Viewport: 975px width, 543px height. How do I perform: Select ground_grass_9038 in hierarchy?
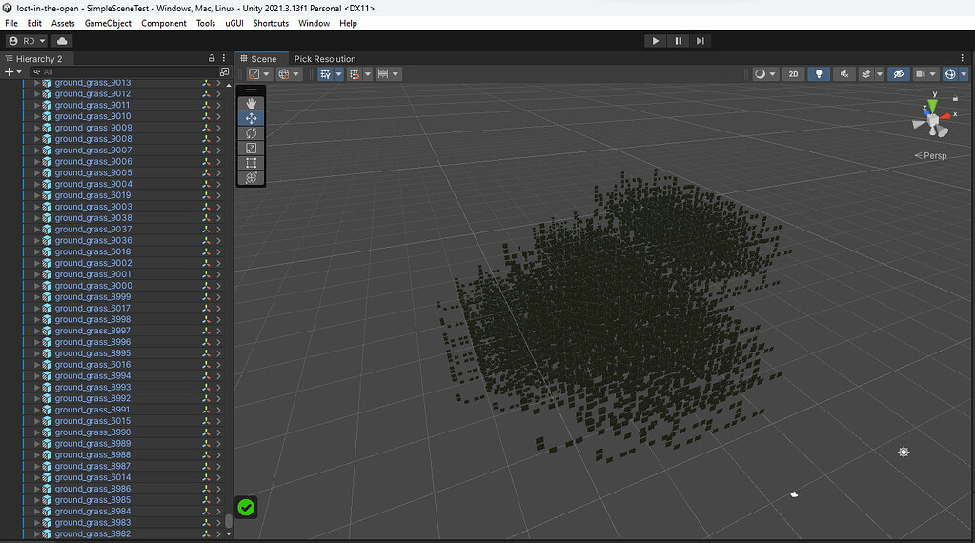[x=93, y=218]
